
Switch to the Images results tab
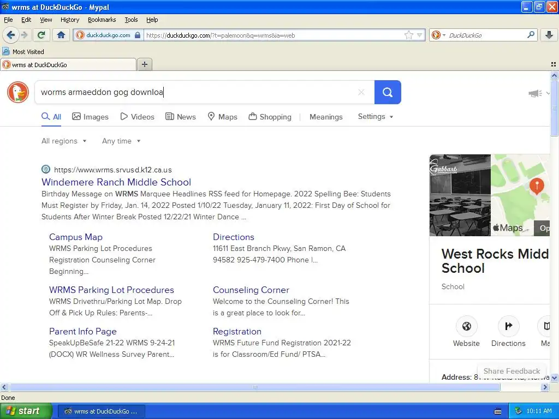(90, 117)
